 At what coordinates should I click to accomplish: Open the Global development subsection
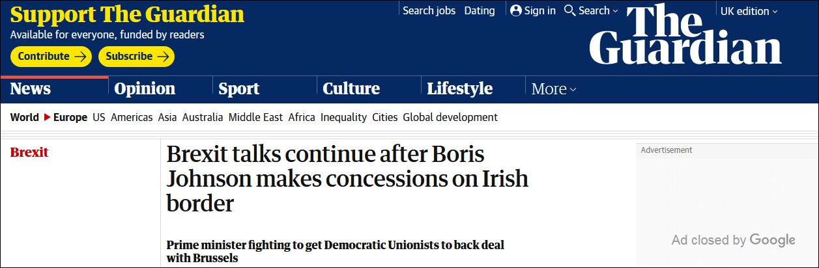450,118
